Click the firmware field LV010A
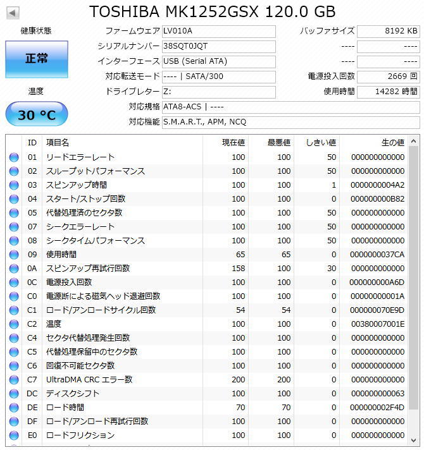The height and width of the screenshot is (450, 424). point(219,31)
